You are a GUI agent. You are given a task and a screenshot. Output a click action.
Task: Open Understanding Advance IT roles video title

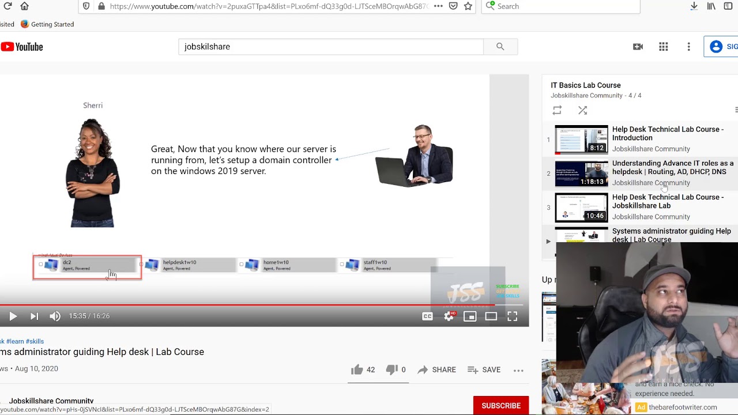[673, 167]
